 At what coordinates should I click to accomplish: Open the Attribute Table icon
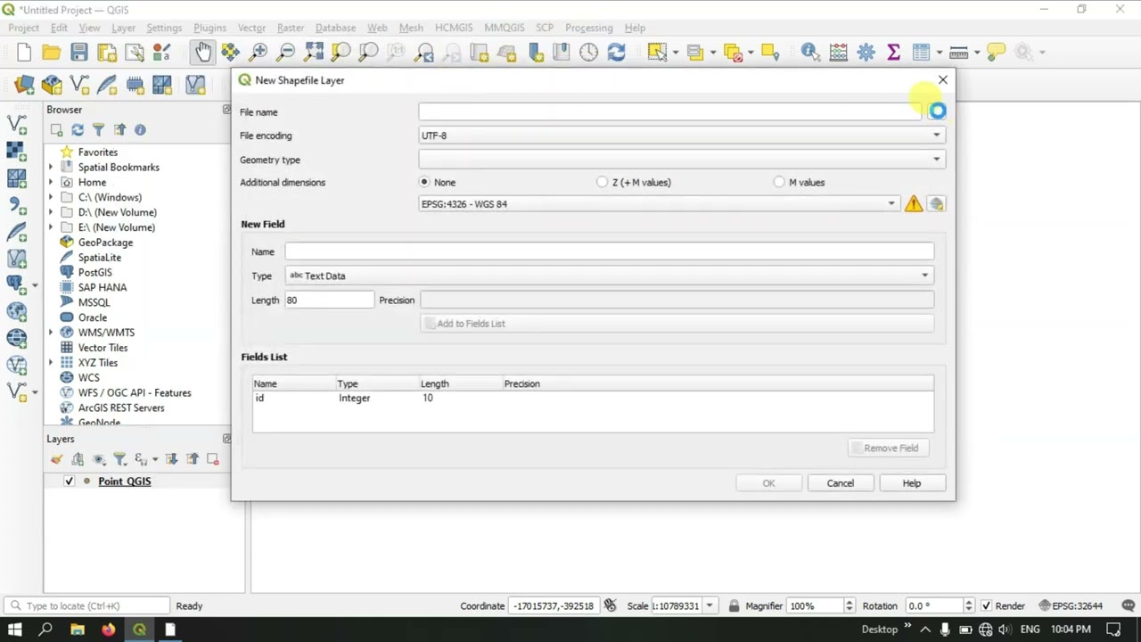[921, 53]
